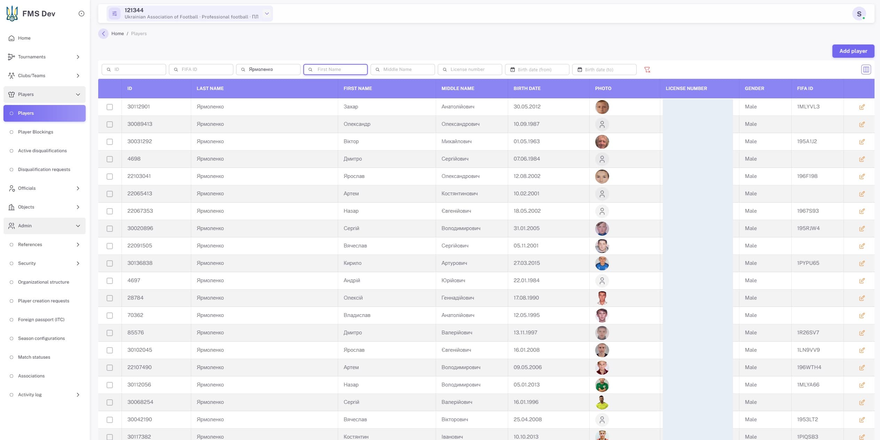The width and height of the screenshot is (880, 440).
Task: Edit player with ID 85576
Action: click(x=862, y=333)
